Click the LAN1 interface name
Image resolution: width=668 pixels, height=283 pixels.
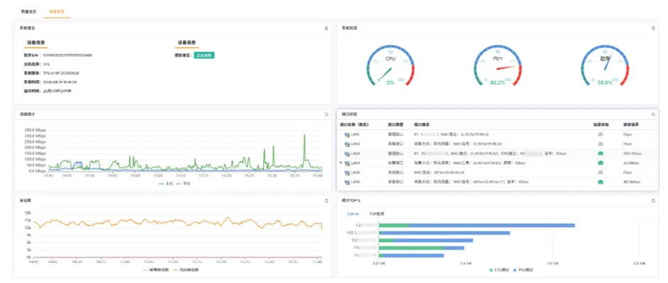coord(356,135)
